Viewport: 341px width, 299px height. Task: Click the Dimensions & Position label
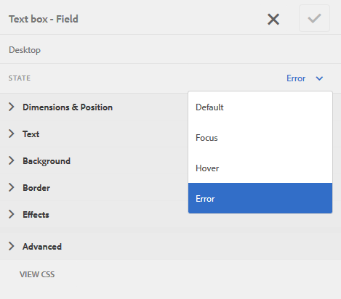(68, 107)
